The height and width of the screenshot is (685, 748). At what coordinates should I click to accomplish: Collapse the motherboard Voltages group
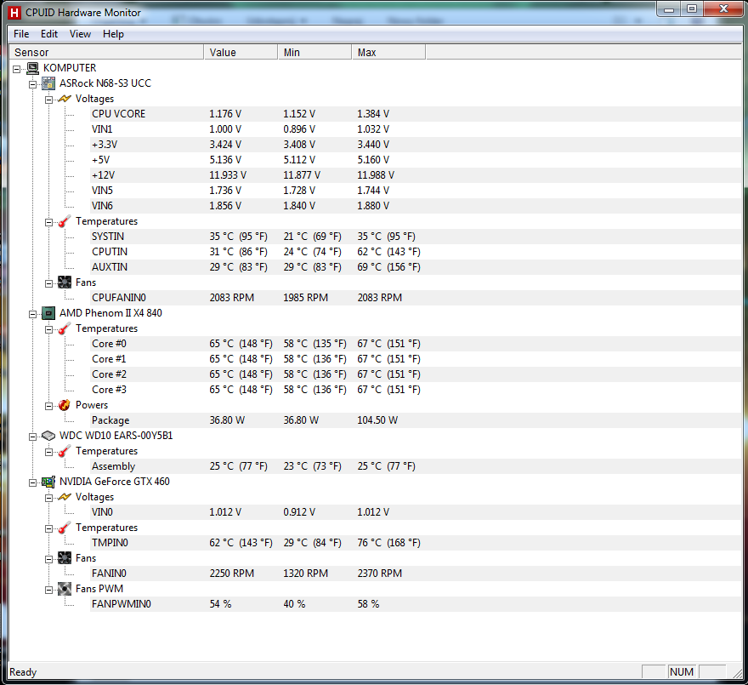point(48,100)
